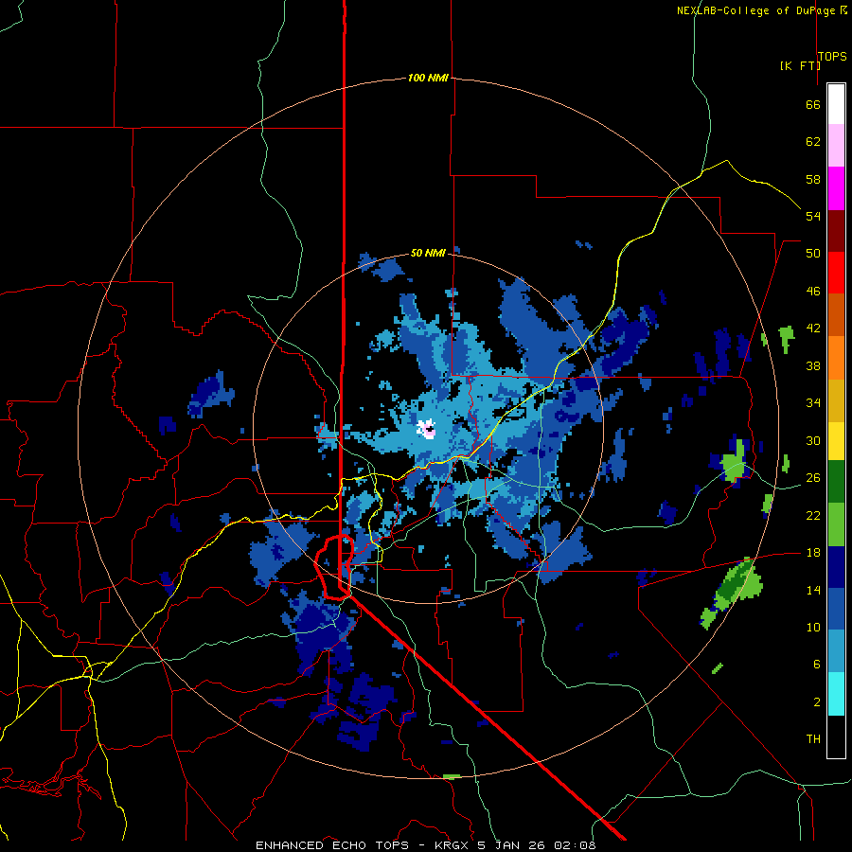
Task: Click the 66 legend value
Action: (813, 104)
